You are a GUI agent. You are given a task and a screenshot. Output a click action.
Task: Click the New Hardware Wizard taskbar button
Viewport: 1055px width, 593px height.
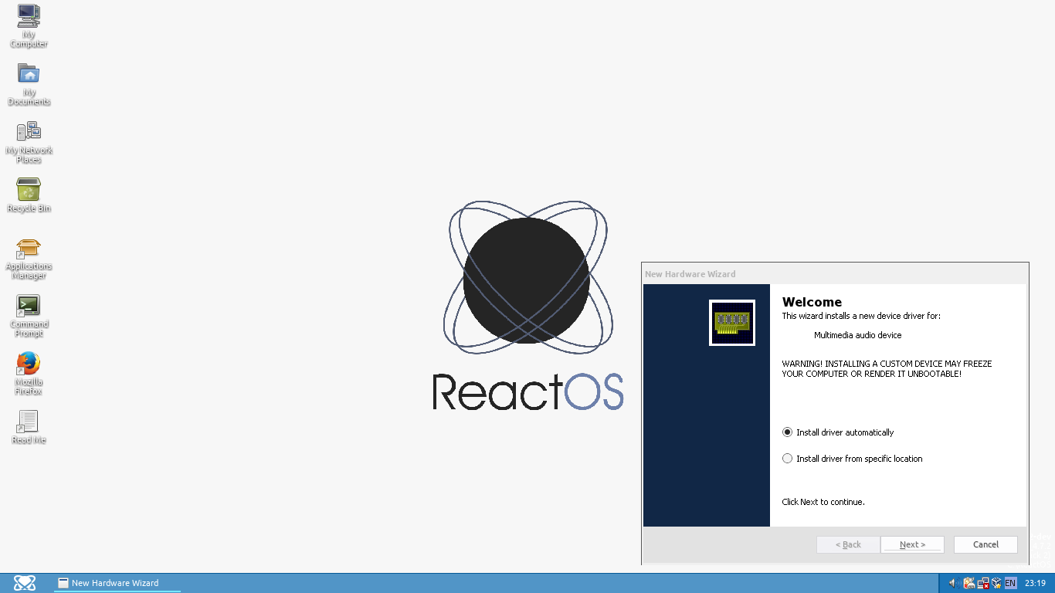coord(117,583)
